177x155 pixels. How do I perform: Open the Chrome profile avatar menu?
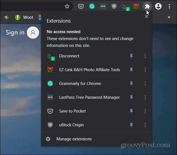158,6
